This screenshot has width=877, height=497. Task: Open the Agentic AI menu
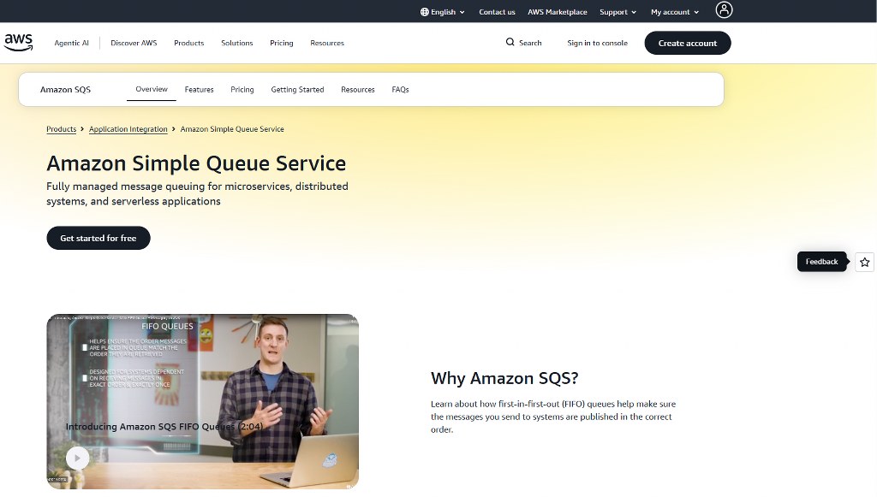pyautogui.click(x=72, y=43)
